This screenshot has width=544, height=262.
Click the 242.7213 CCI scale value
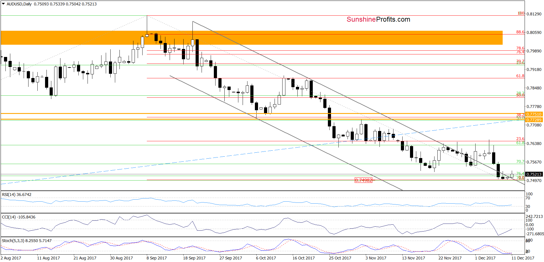pyautogui.click(x=535, y=216)
